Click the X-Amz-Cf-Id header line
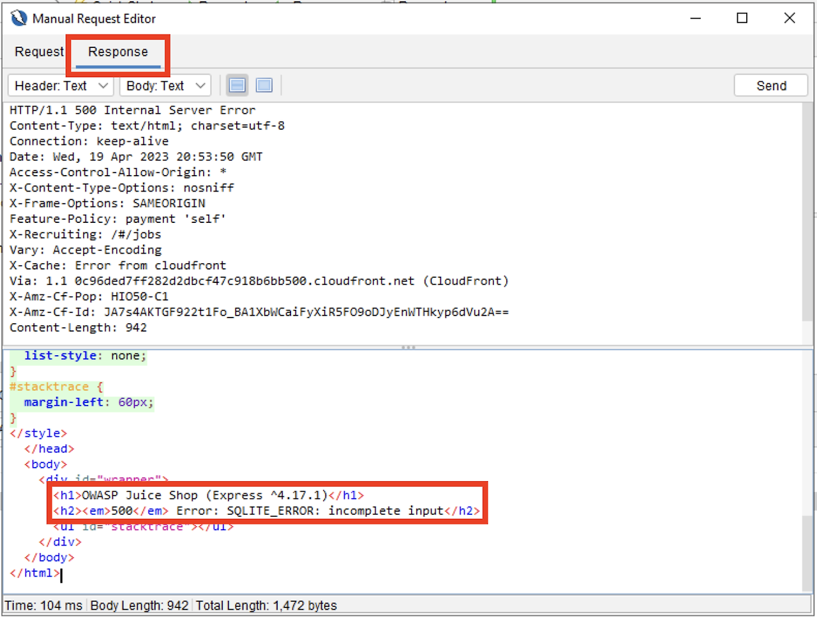817x619 pixels. point(259,312)
